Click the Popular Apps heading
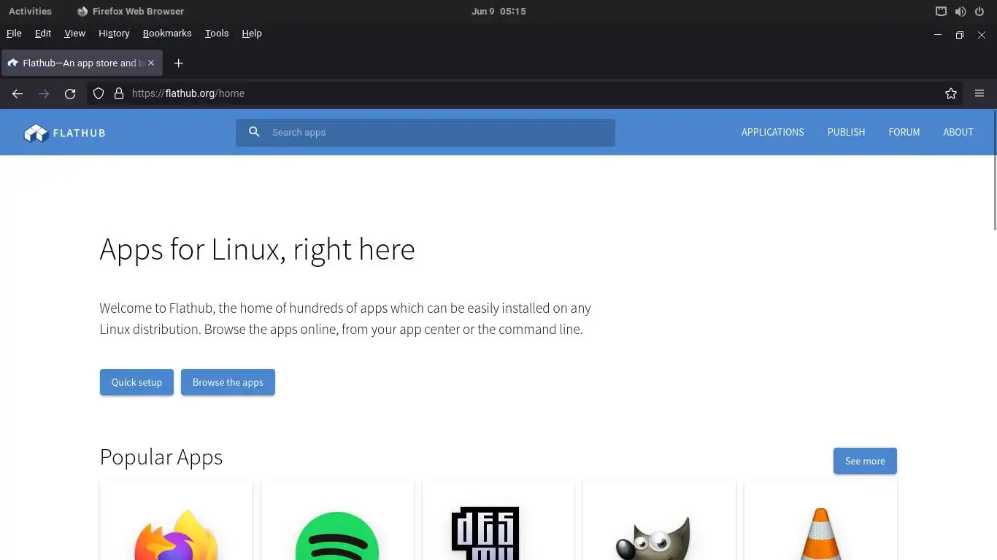997x560 pixels. (x=161, y=457)
